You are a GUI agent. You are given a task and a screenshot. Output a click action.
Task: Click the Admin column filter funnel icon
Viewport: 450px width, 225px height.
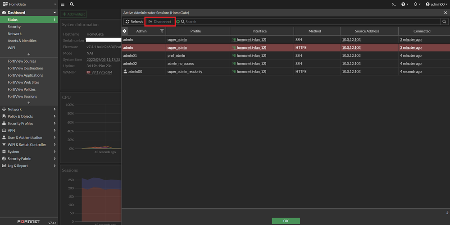[x=162, y=31]
